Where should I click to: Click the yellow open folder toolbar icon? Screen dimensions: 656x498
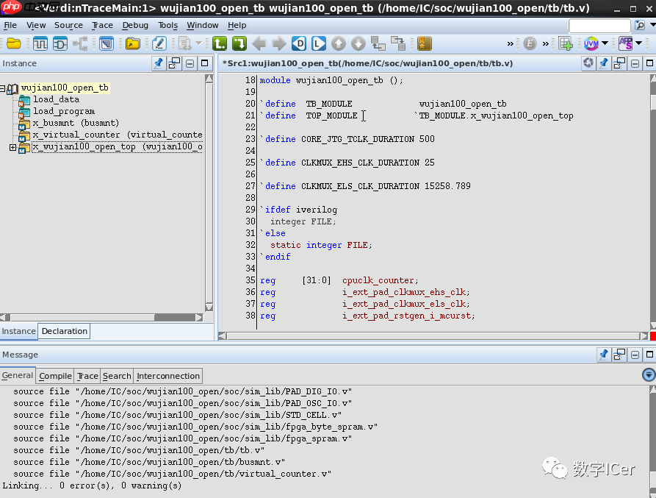coord(13,43)
